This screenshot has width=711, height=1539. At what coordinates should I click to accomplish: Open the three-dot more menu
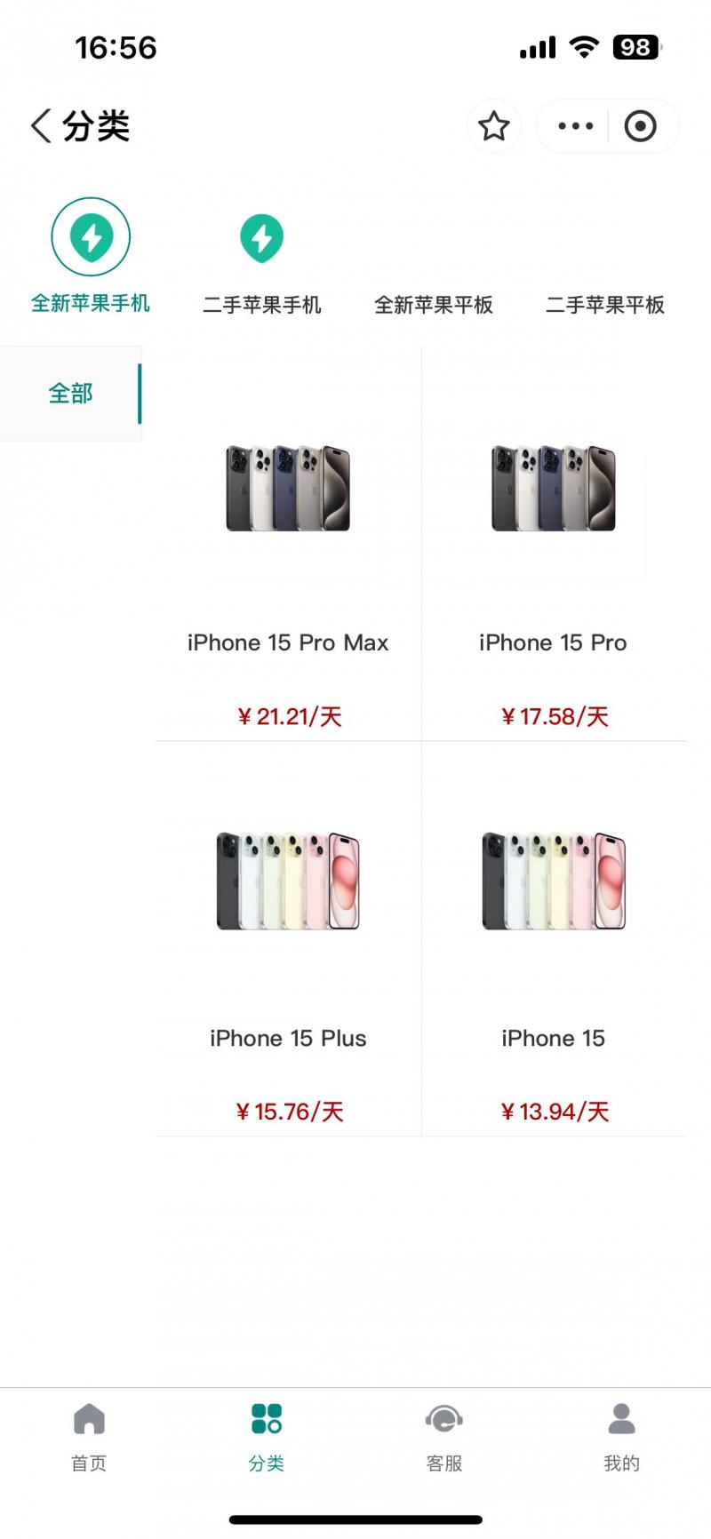tap(575, 126)
